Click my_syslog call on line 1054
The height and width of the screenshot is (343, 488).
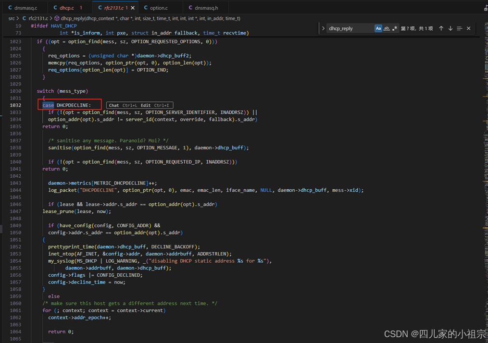pos(61,261)
